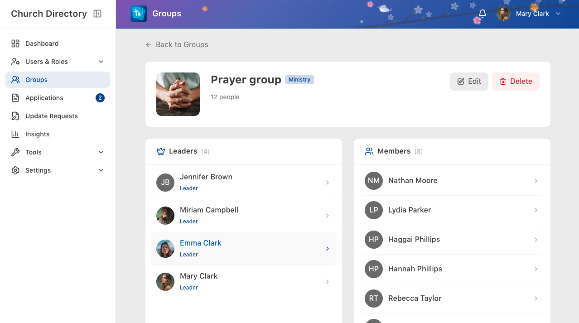Click the Tools wrench icon
Viewport: 579px width, 323px height.
[x=15, y=152]
